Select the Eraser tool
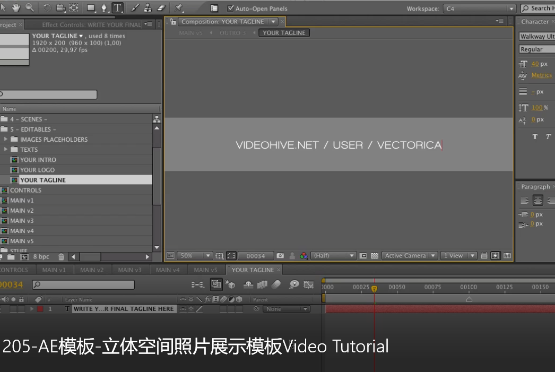 [x=161, y=8]
